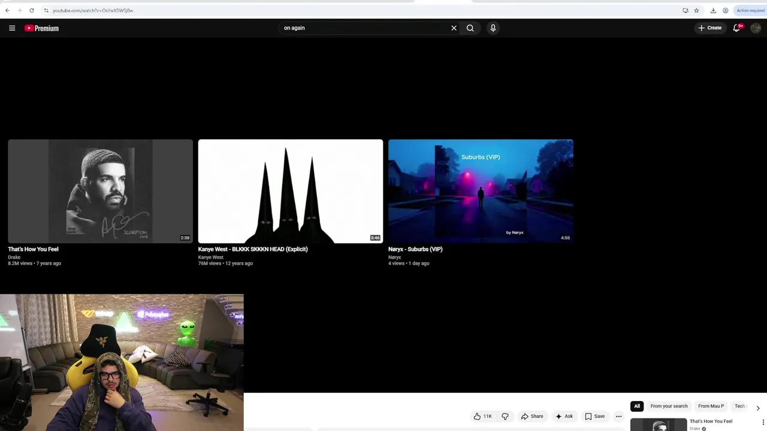Dislike the video
Screen dimensions: 767x431
click(505, 416)
